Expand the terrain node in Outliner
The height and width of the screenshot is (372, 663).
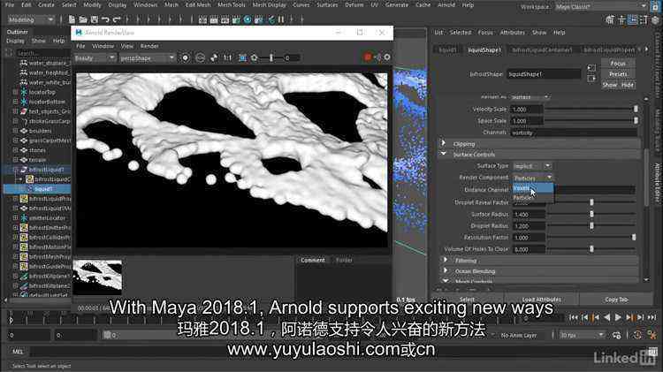[16, 160]
